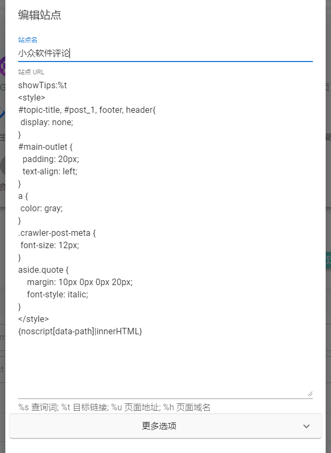Click the 站点 URL field label
This screenshot has height=453, width=331.
31,72
